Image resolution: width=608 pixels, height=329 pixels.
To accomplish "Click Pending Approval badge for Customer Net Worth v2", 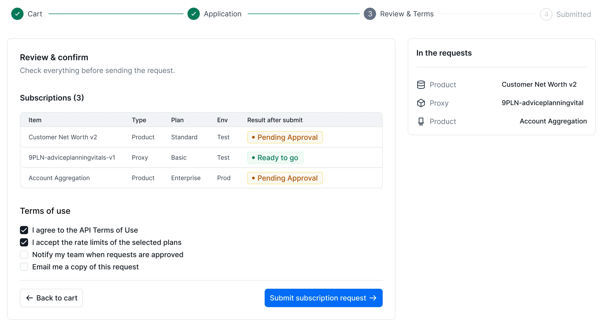I will tap(285, 137).
